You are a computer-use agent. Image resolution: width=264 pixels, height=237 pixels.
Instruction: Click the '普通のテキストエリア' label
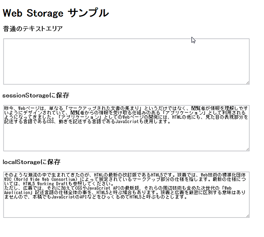click(x=33, y=29)
